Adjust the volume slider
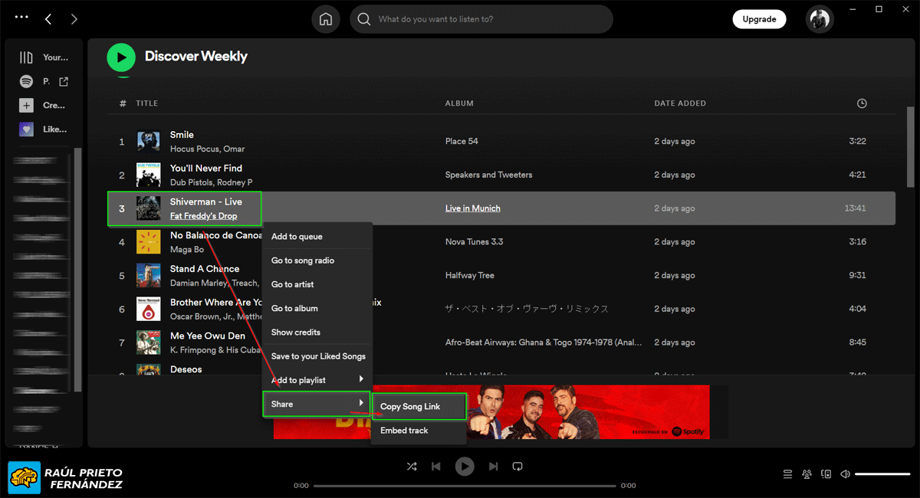Screen dimensions: 920x498 click(882, 474)
